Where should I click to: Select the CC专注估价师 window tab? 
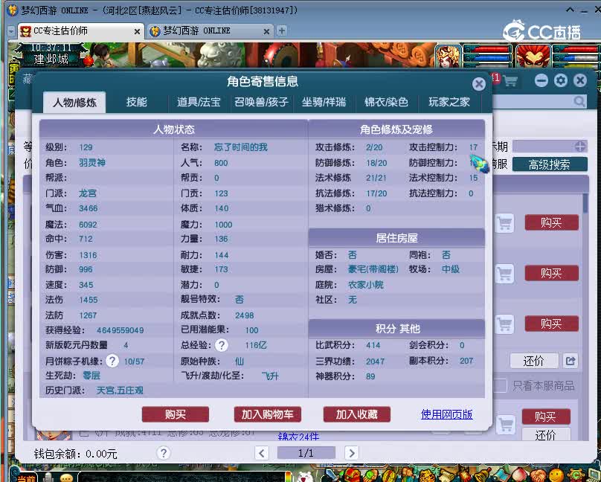coord(80,31)
